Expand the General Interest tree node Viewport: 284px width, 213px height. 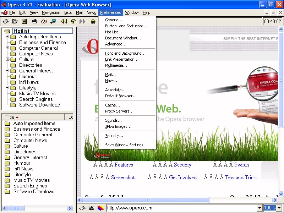[7, 70]
